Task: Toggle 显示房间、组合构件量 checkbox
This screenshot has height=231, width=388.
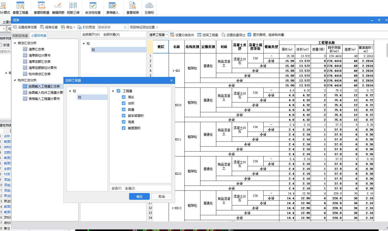Action: pos(249,35)
